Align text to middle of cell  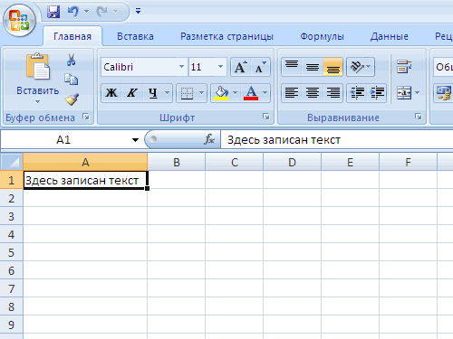pos(313,67)
